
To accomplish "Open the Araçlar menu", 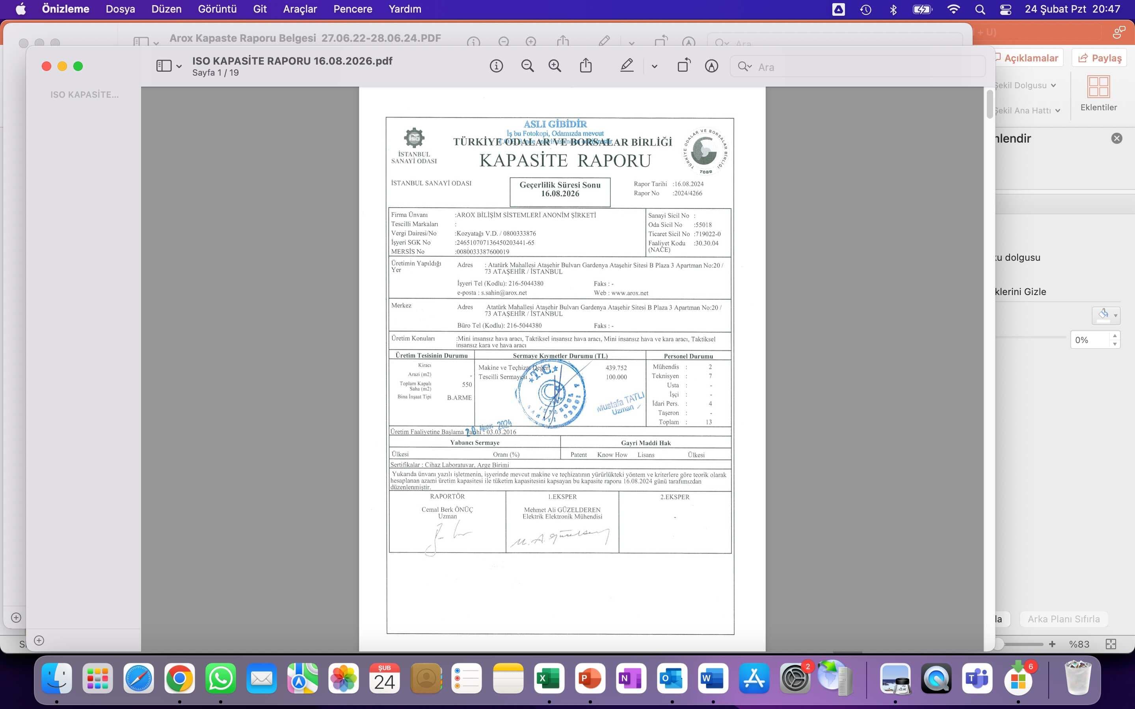I will (x=300, y=9).
